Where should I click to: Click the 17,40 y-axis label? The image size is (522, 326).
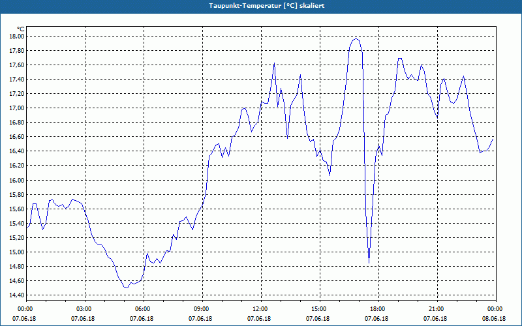coord(18,79)
